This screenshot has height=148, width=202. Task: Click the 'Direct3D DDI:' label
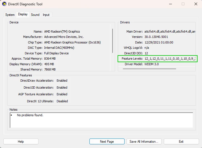133,53
